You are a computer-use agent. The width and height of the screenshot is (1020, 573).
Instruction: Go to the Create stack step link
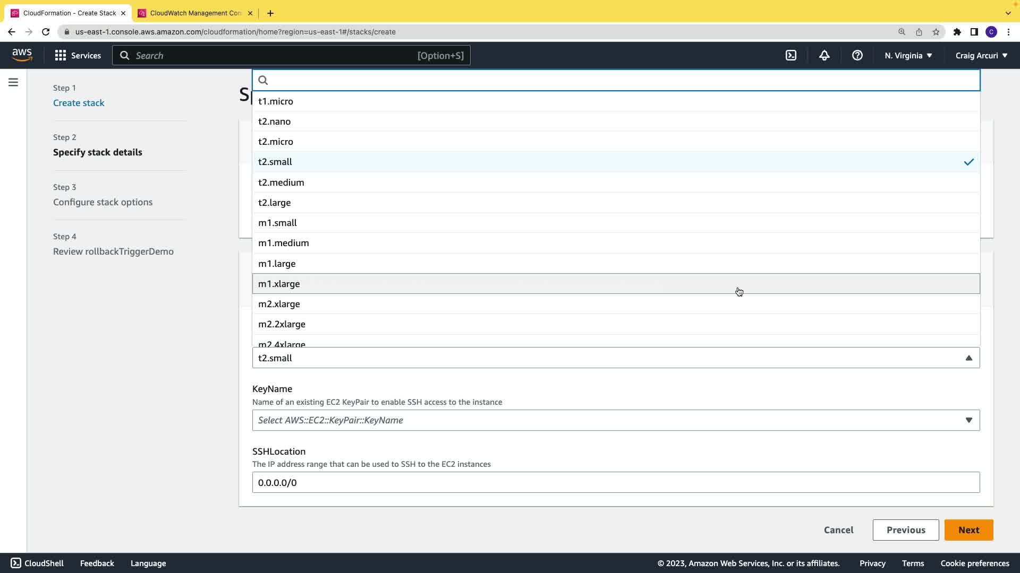tap(79, 103)
